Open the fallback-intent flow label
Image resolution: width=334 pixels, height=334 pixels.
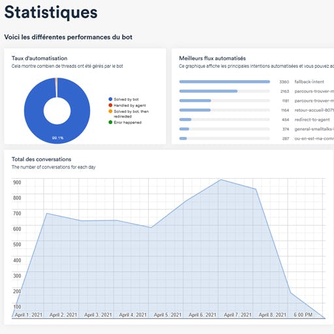pos(309,82)
